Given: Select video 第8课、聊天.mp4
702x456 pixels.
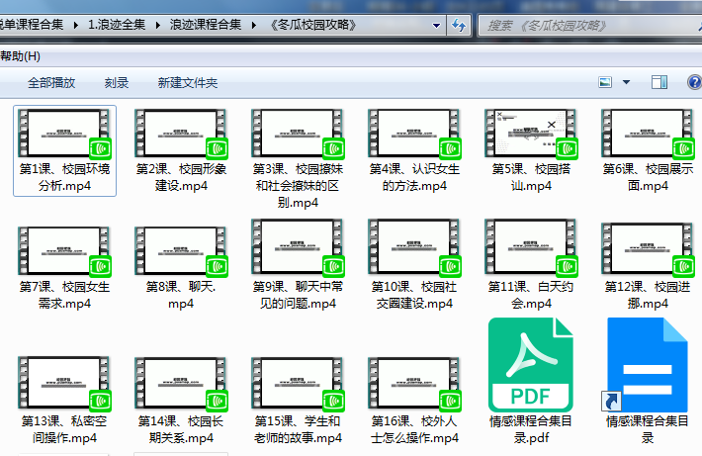Looking at the screenshot, I should click(181, 268).
